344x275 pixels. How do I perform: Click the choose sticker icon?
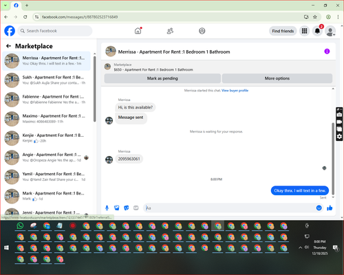coord(127,208)
